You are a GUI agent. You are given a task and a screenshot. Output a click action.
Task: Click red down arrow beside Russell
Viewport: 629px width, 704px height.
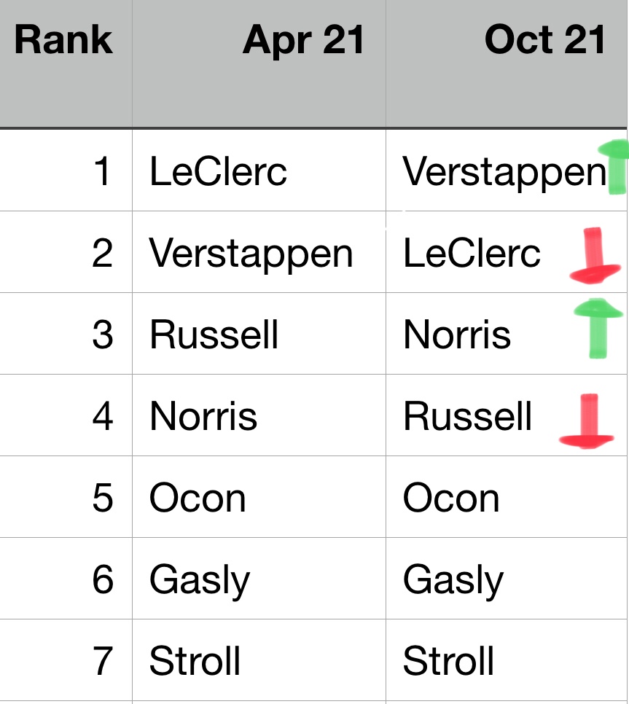click(587, 422)
